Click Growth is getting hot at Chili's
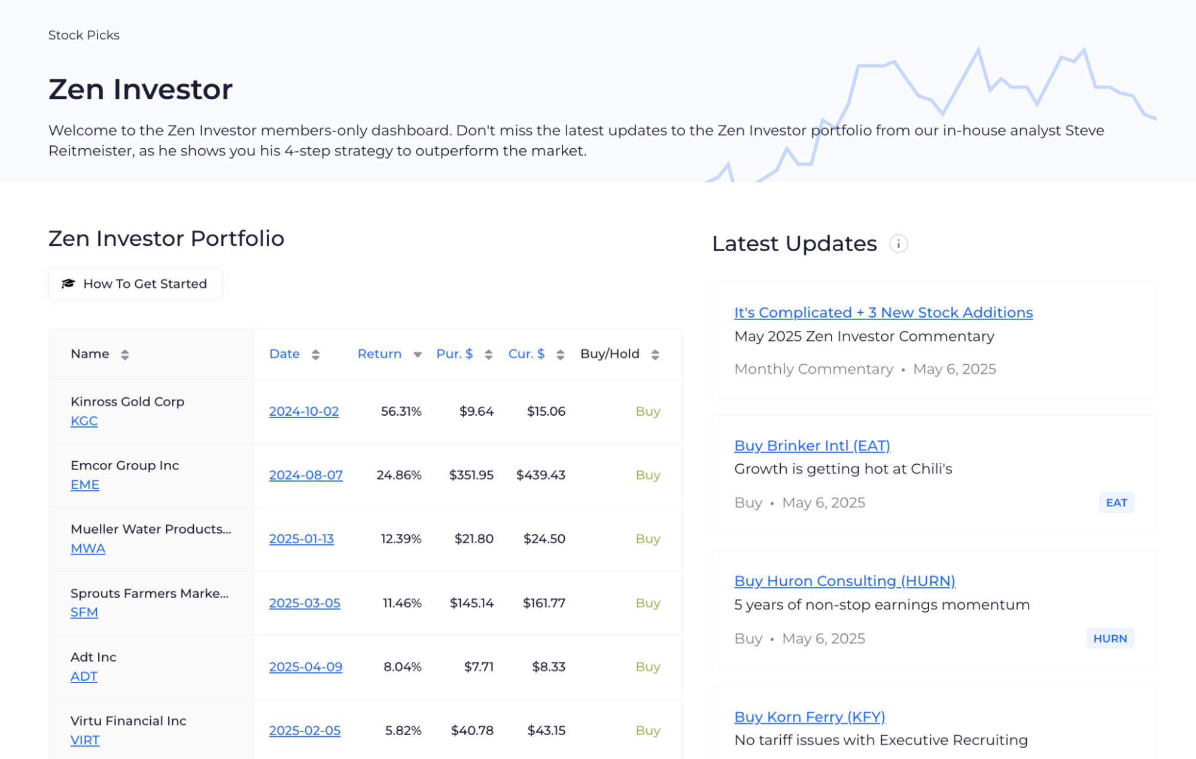Image resolution: width=1196 pixels, height=759 pixels. tap(843, 469)
